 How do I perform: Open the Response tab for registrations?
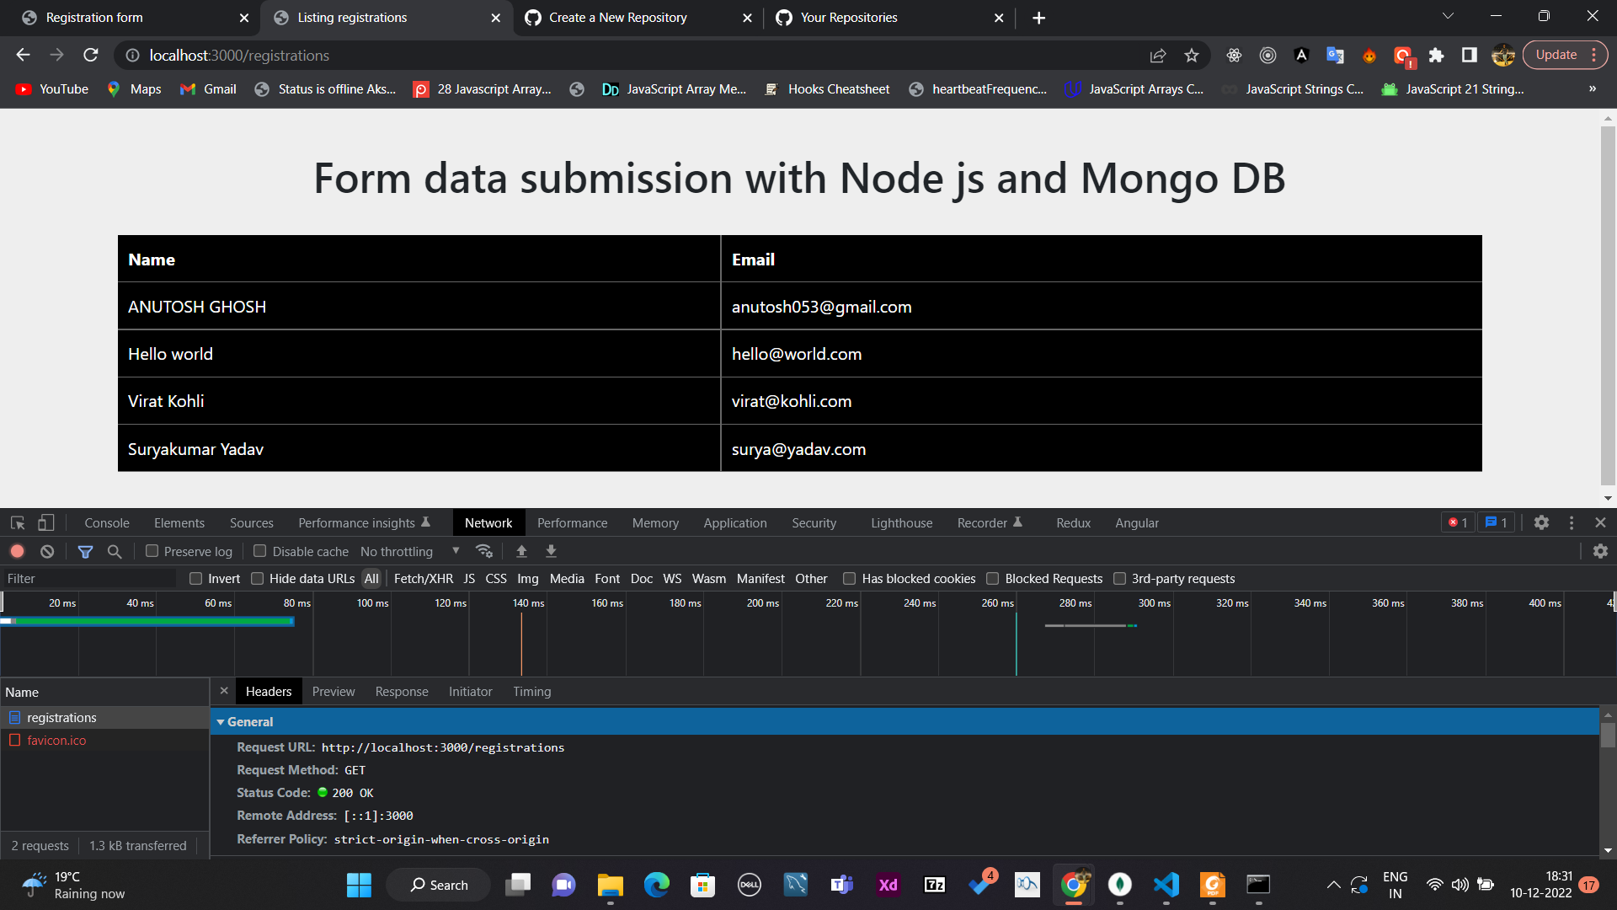402,691
